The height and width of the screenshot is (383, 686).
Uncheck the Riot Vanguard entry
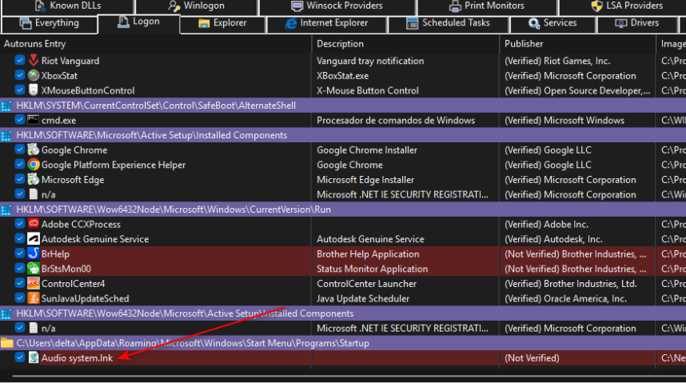[19, 60]
